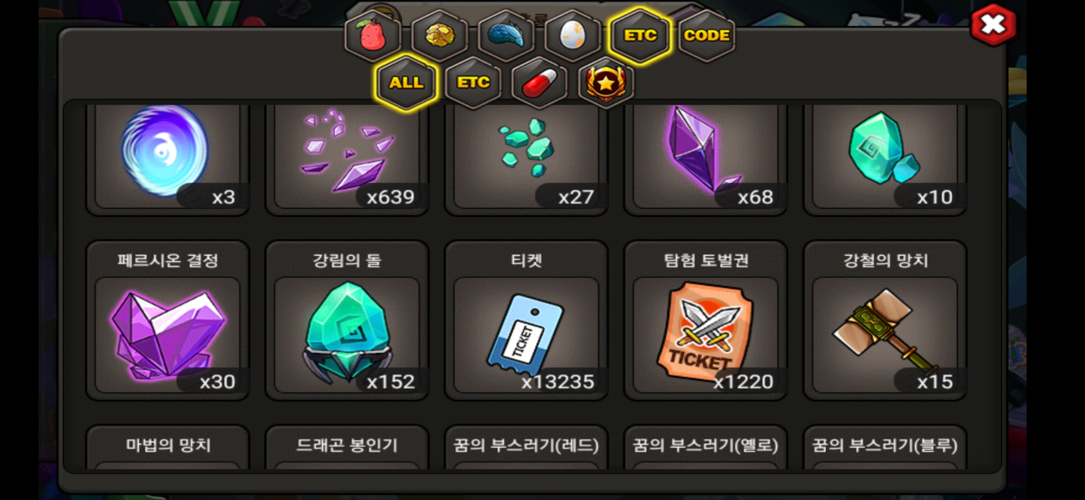Tap the purple shard fragments x639

click(x=347, y=157)
